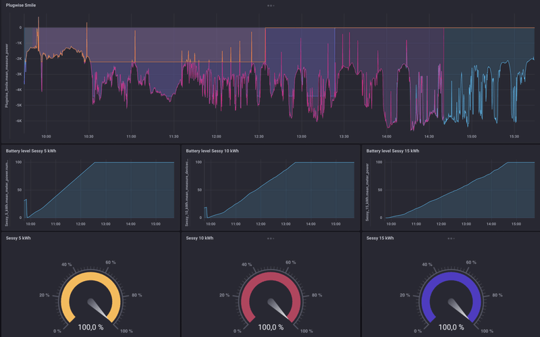The height and width of the screenshot is (337, 540).
Task: Click the Sessy 10 kWh gauge panel title
Action: (199, 238)
